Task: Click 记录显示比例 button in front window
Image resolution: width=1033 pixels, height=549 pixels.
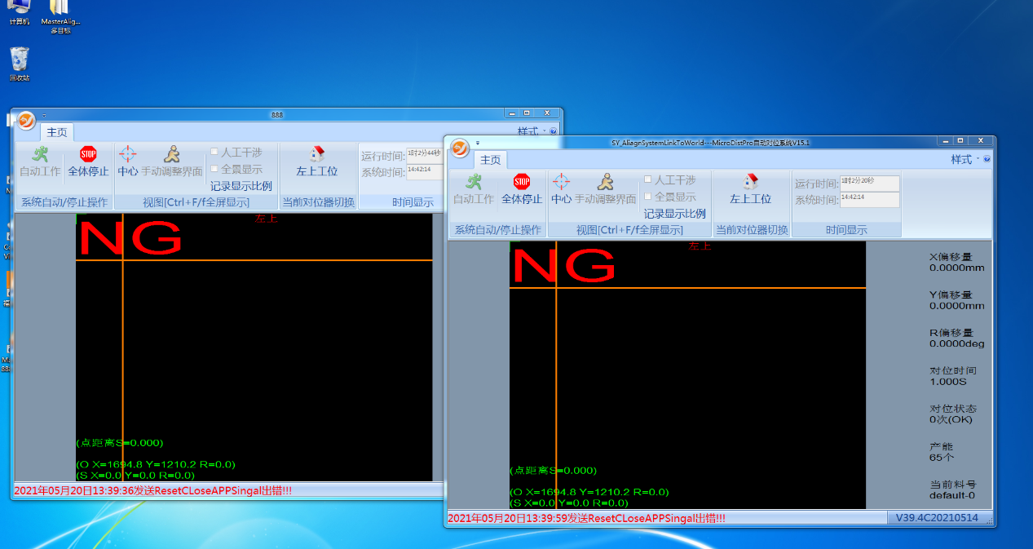Action: pyautogui.click(x=674, y=214)
